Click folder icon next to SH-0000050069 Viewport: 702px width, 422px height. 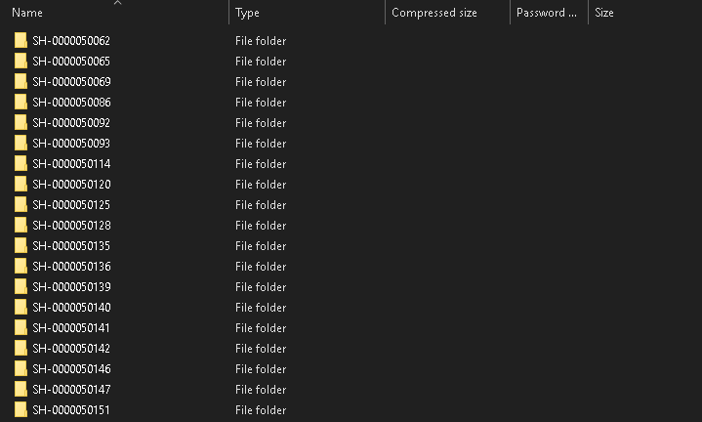(21, 82)
